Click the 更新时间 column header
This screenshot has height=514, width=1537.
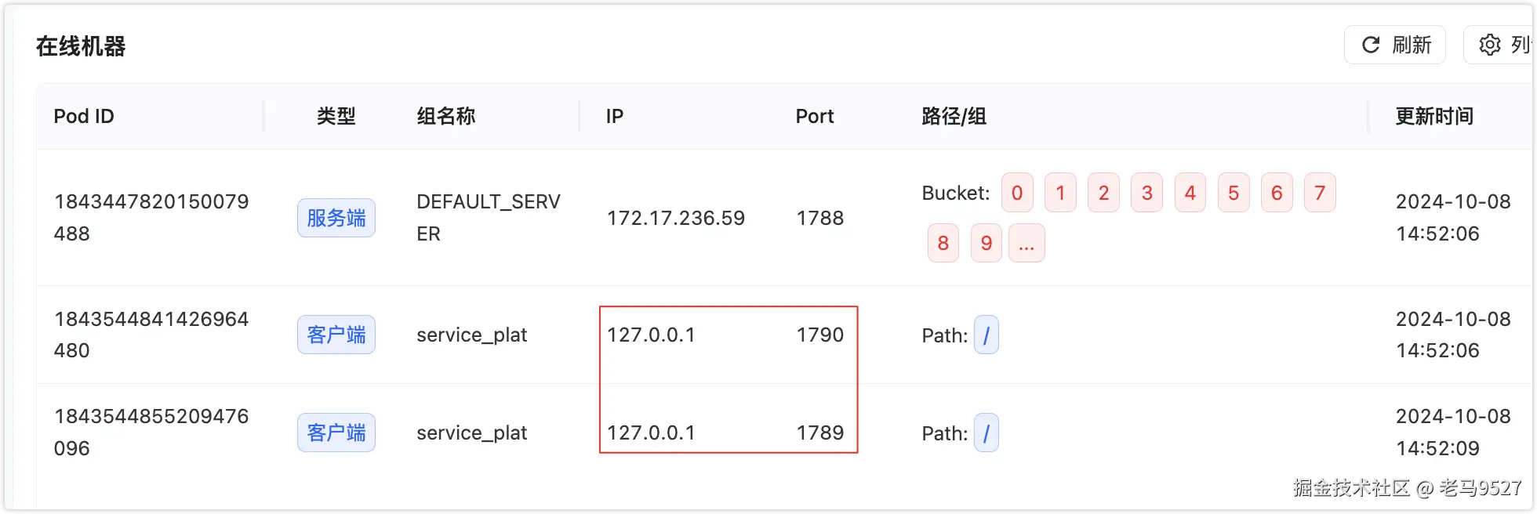click(x=1434, y=116)
